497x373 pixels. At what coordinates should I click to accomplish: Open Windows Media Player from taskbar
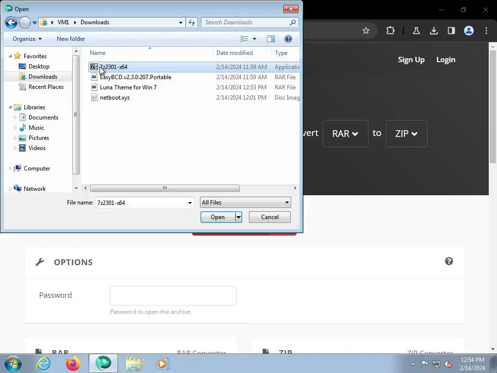(x=163, y=363)
